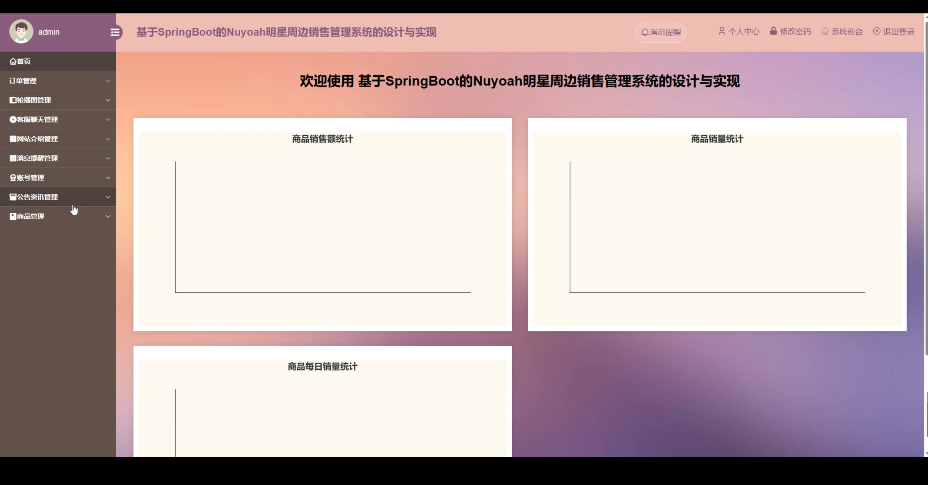Click the 退出登录 circle-x icon
928x485 pixels.
click(x=877, y=31)
